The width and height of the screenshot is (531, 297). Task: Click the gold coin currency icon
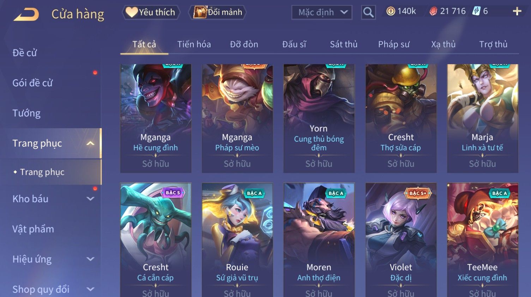[x=391, y=11]
